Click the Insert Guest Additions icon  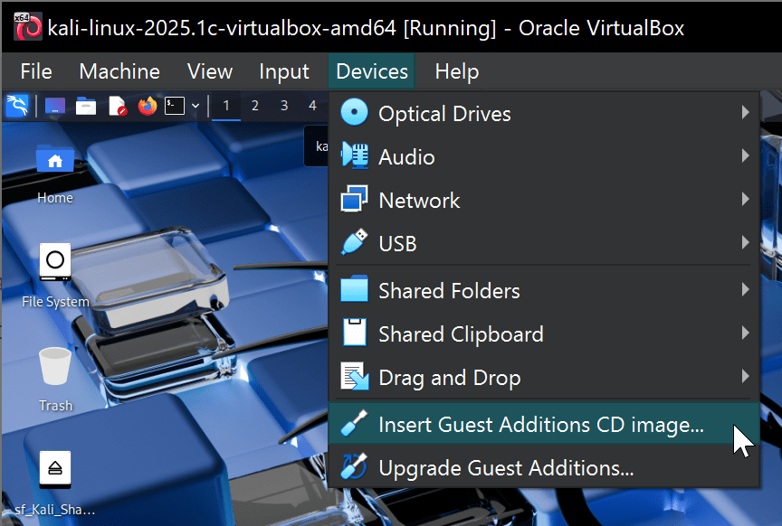coord(355,423)
